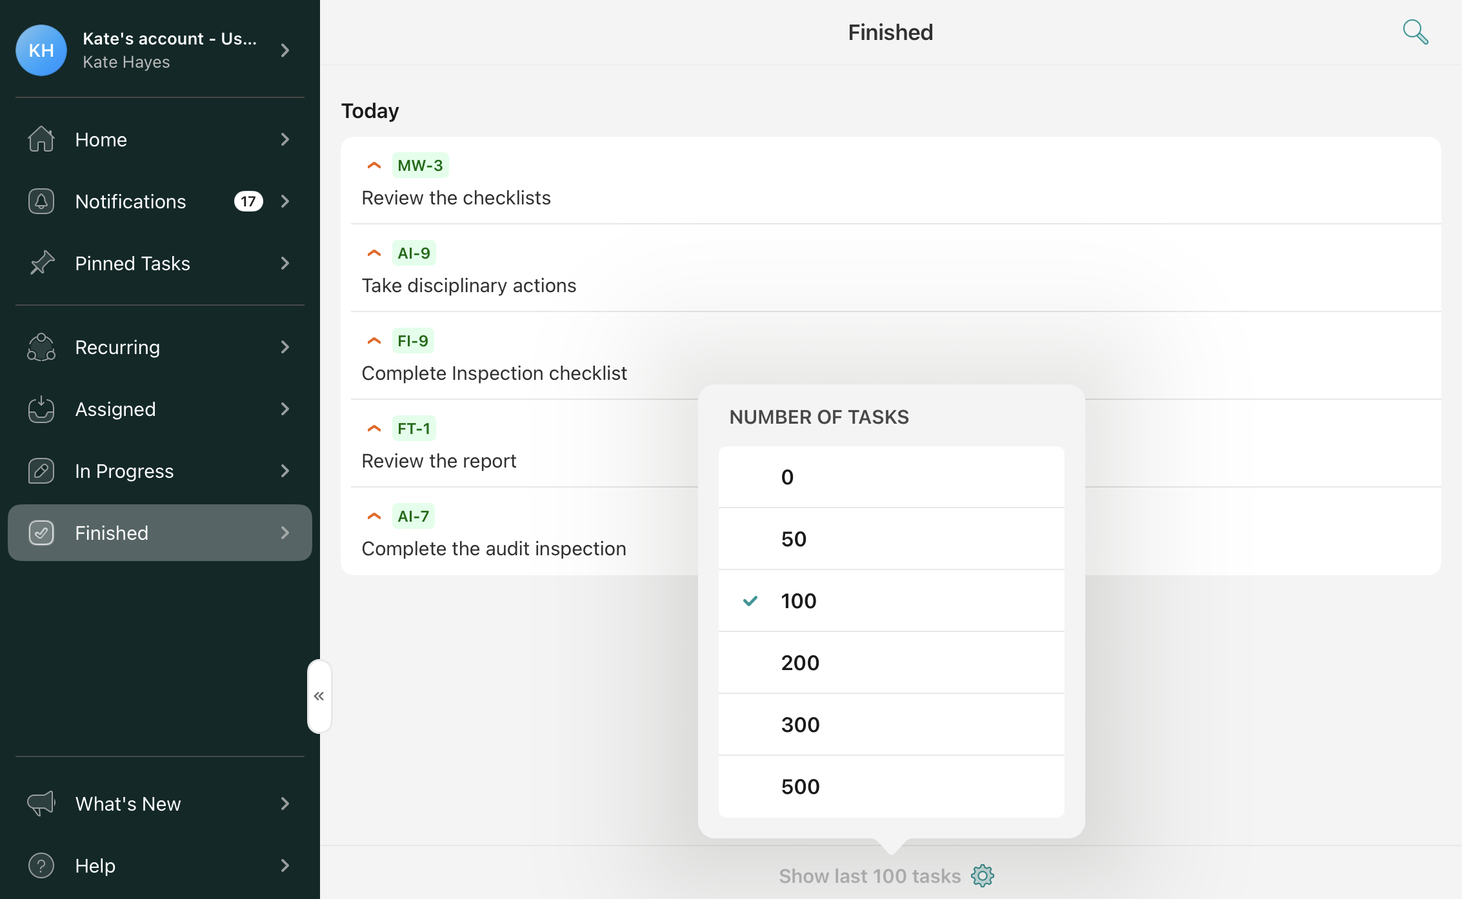1462x899 pixels.
Task: Open the Take disciplinary actions task
Action: click(469, 285)
